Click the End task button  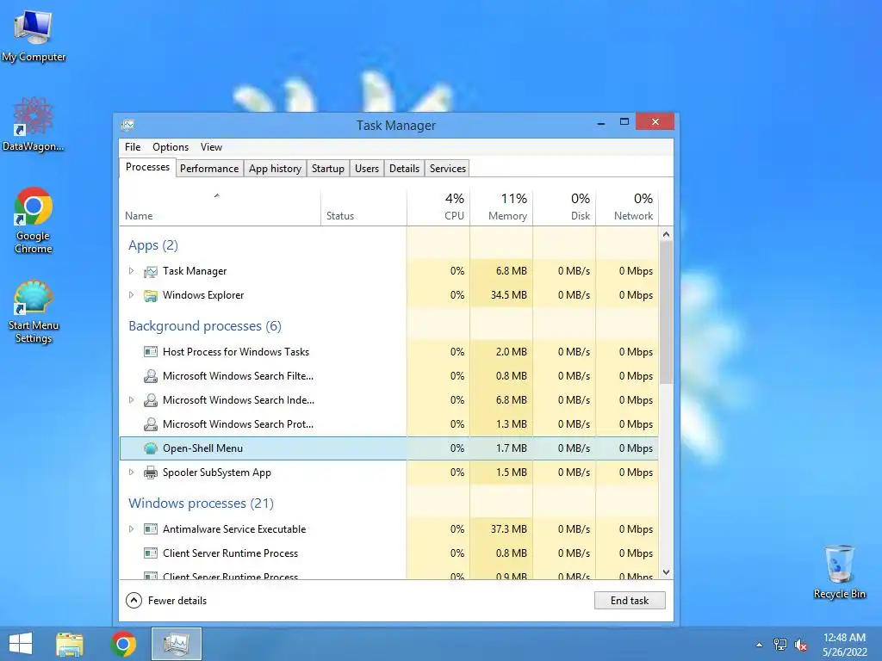pos(630,600)
